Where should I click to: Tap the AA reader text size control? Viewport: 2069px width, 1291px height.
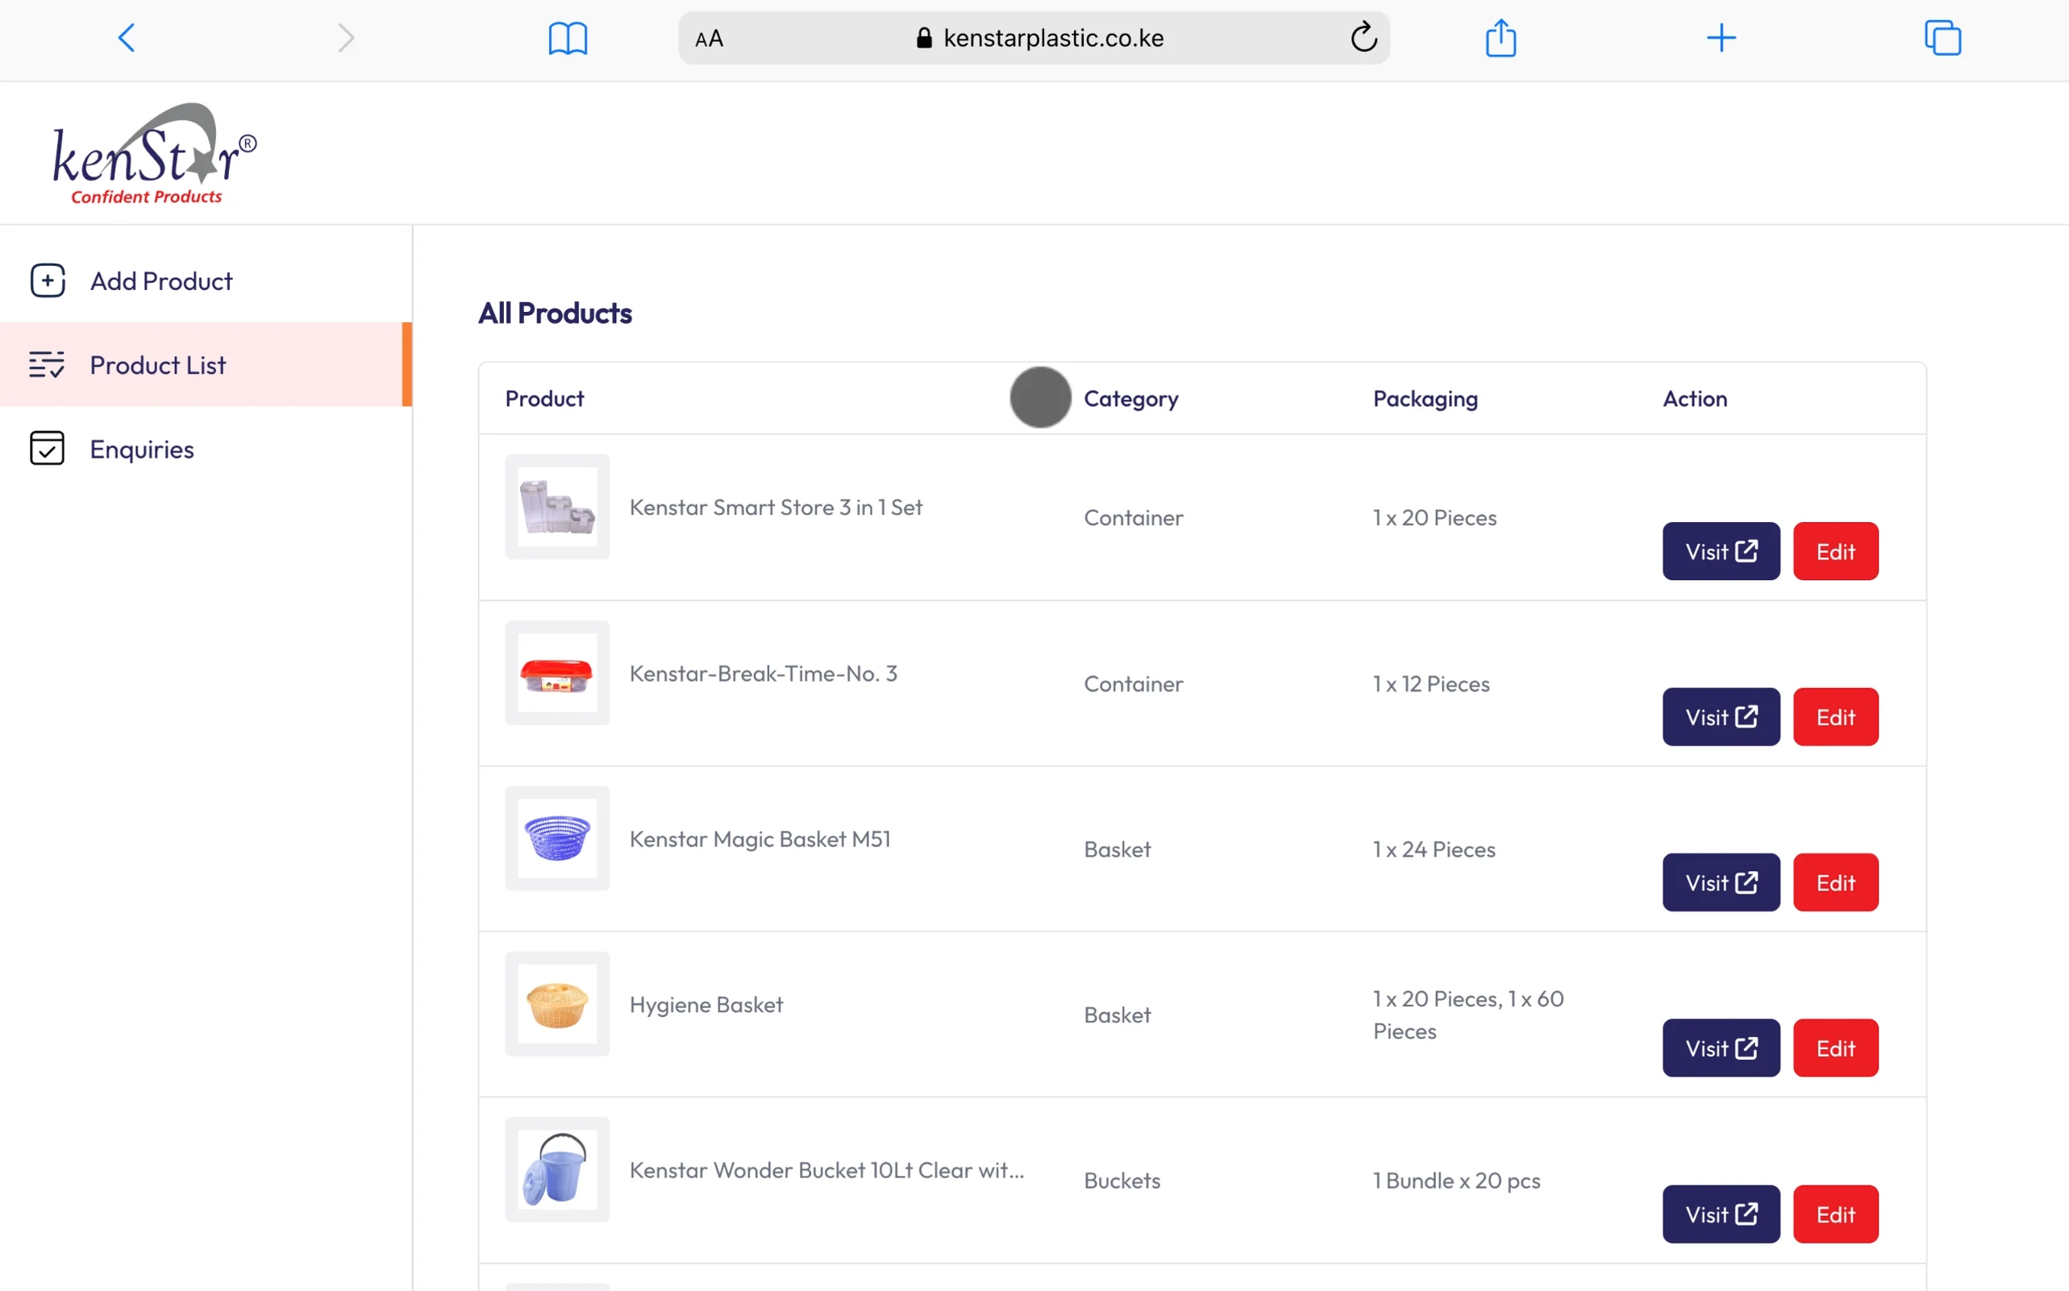pos(709,39)
